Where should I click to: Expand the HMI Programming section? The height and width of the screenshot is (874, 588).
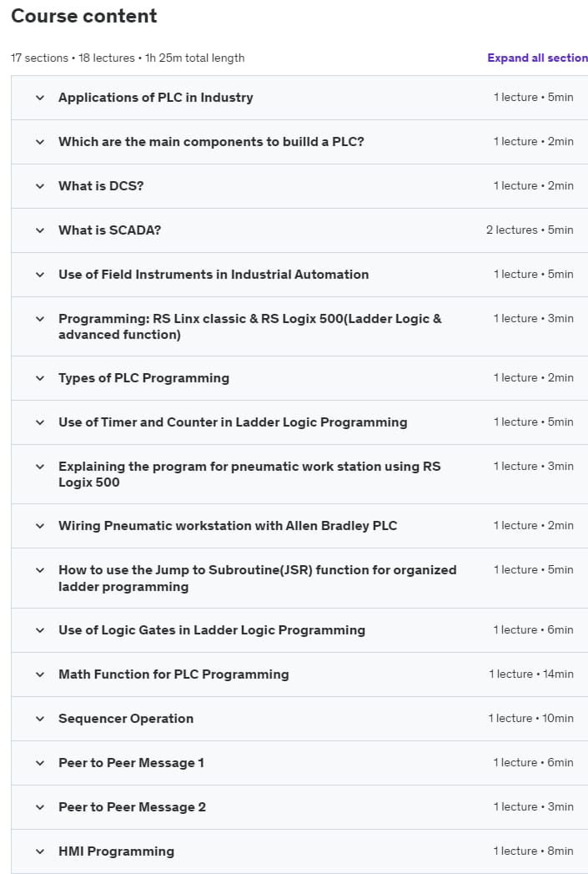[x=116, y=851]
